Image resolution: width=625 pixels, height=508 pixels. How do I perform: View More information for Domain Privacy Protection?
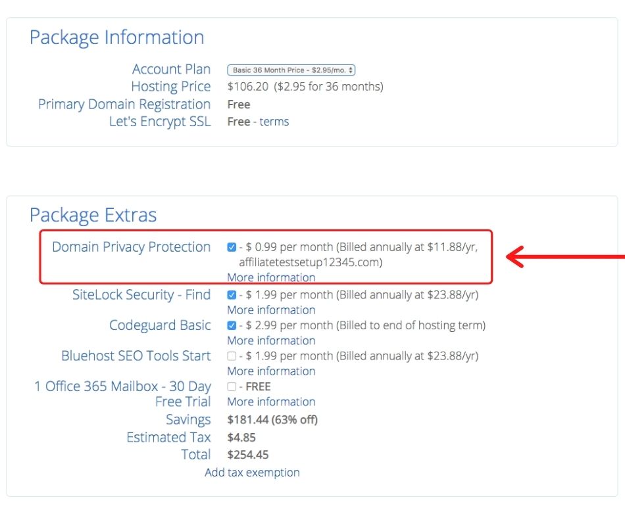(x=271, y=277)
